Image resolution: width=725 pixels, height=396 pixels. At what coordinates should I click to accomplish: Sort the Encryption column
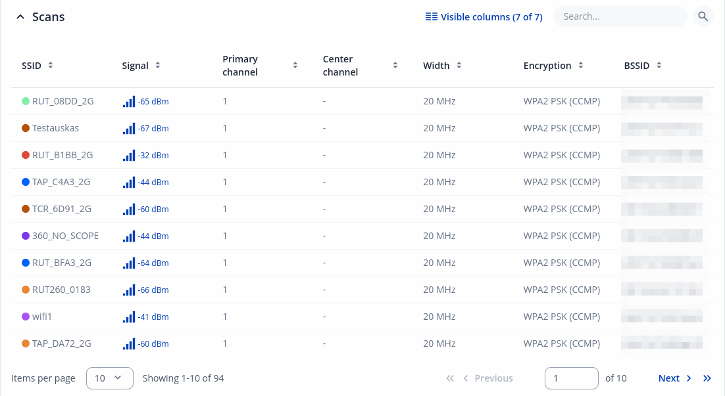coord(581,66)
